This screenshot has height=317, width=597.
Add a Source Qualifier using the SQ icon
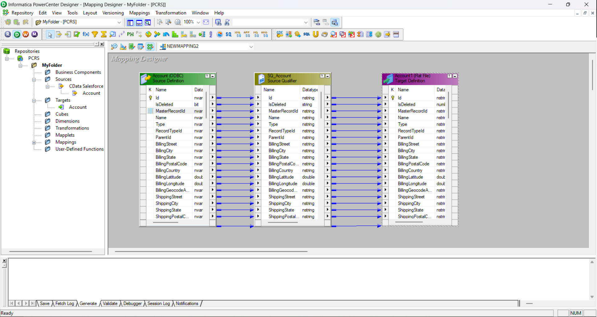[229, 34]
